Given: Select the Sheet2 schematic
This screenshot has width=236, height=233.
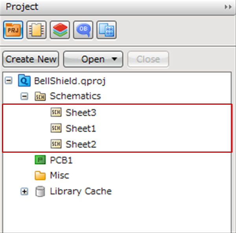Looking at the screenshot, I should point(81,144).
